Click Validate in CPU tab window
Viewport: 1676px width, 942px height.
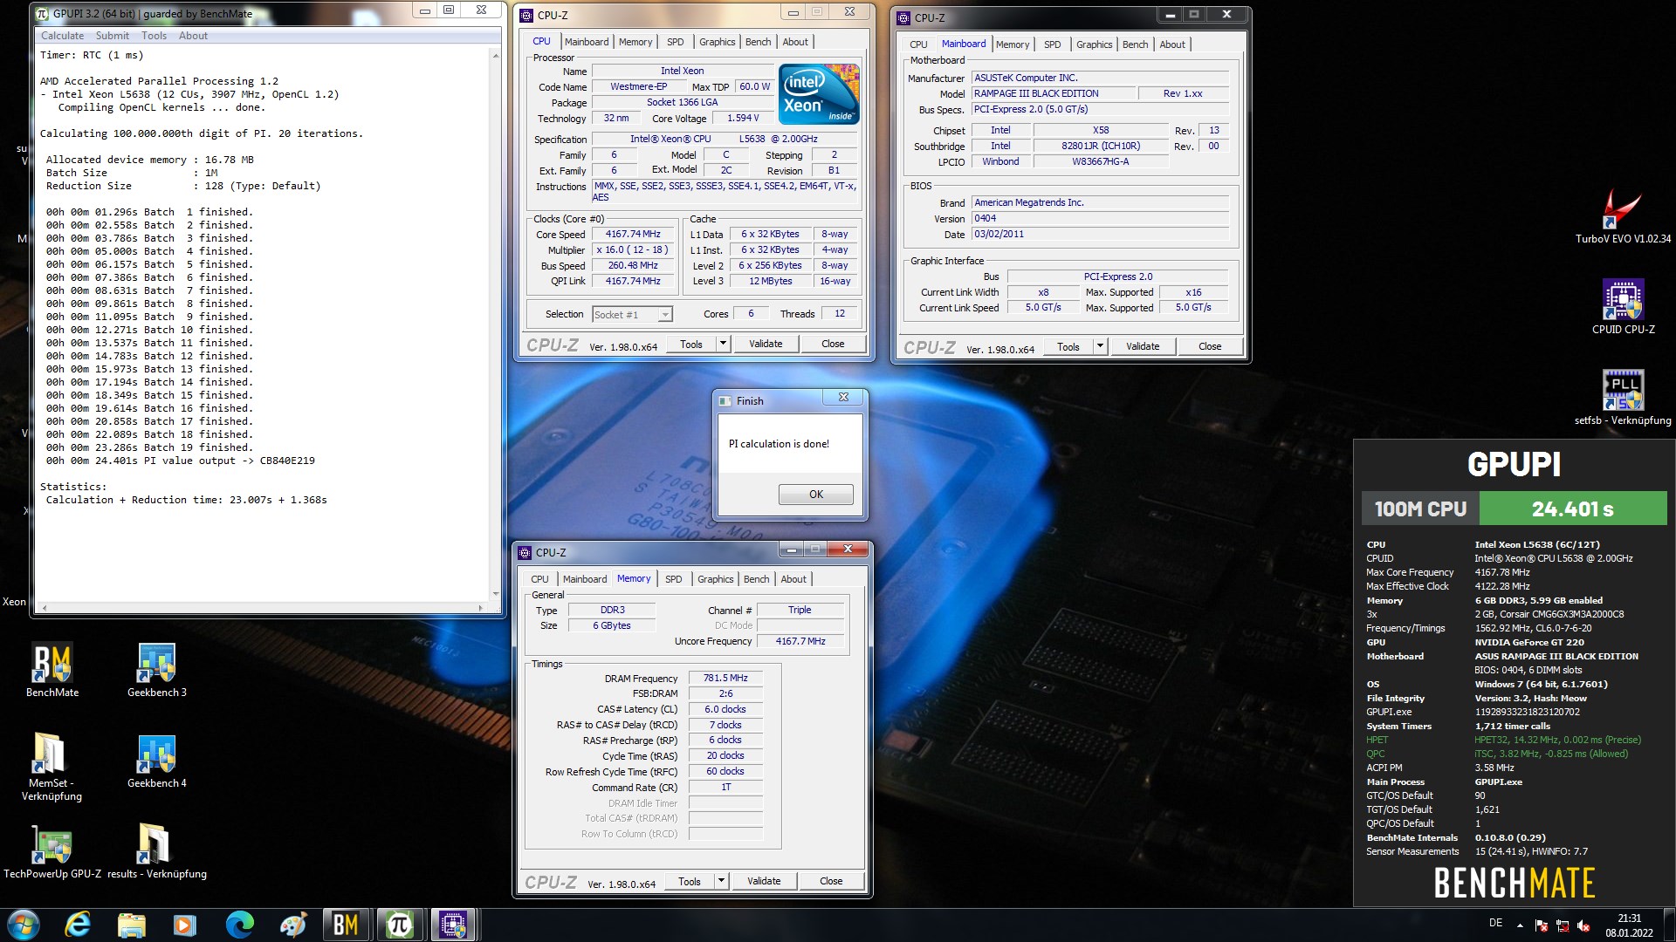click(x=766, y=344)
